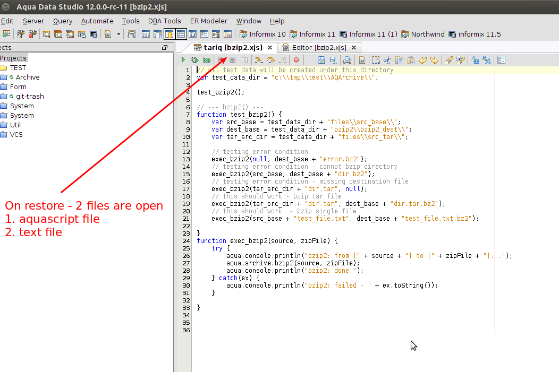Open the Server menu

coord(33,21)
